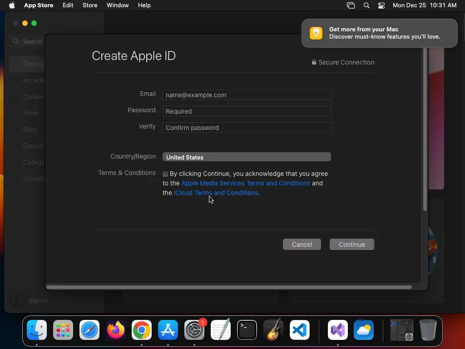Click the dialog's vertical scrollbar

point(425,129)
